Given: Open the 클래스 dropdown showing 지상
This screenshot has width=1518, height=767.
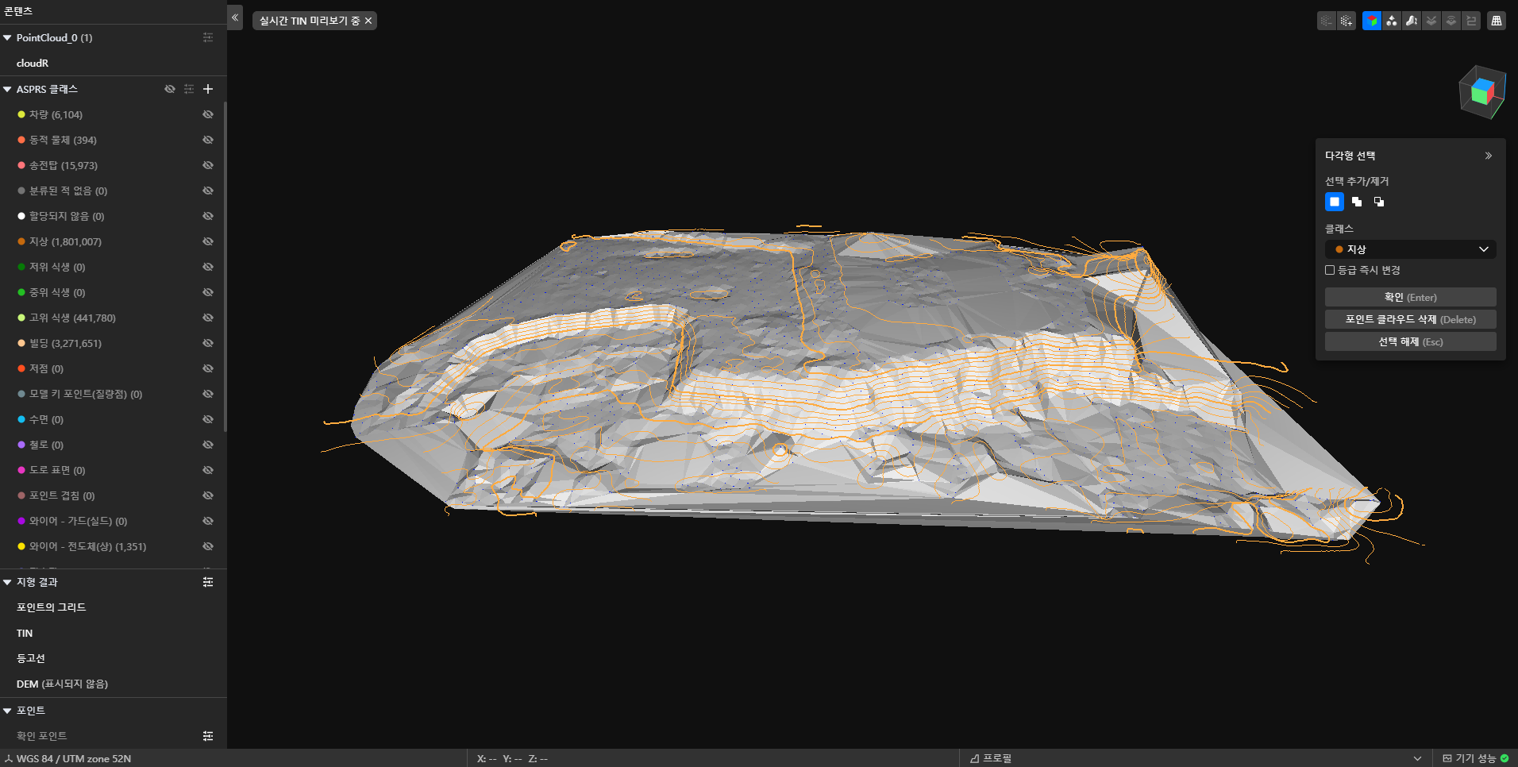Looking at the screenshot, I should pos(1411,249).
